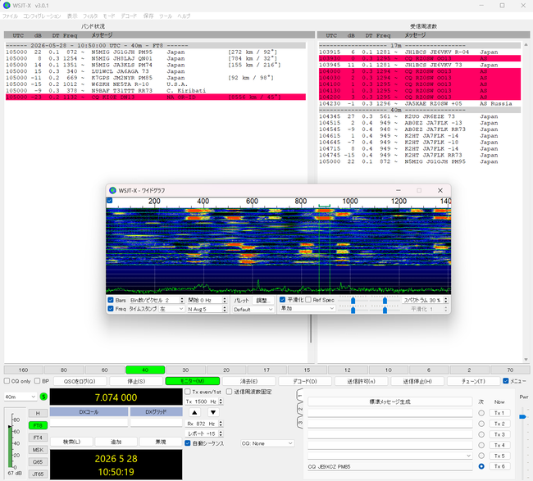Expand the Tx 5 free message dropdown
This screenshot has width=533, height=481.
(x=469, y=456)
